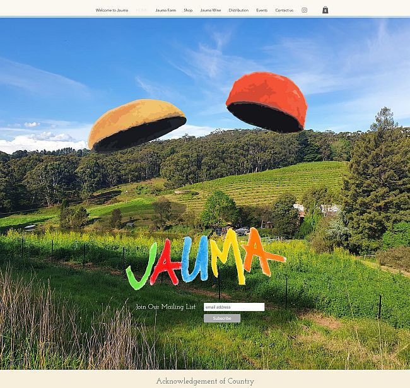Open the Distribution page

[x=238, y=11]
